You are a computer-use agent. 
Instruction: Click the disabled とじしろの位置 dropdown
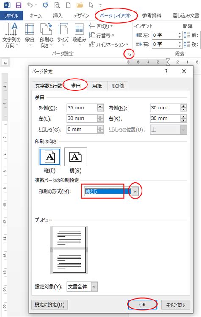[x=168, y=129]
